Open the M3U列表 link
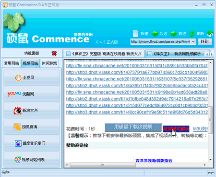This screenshot has width=216, height=177. pyautogui.click(x=200, y=129)
